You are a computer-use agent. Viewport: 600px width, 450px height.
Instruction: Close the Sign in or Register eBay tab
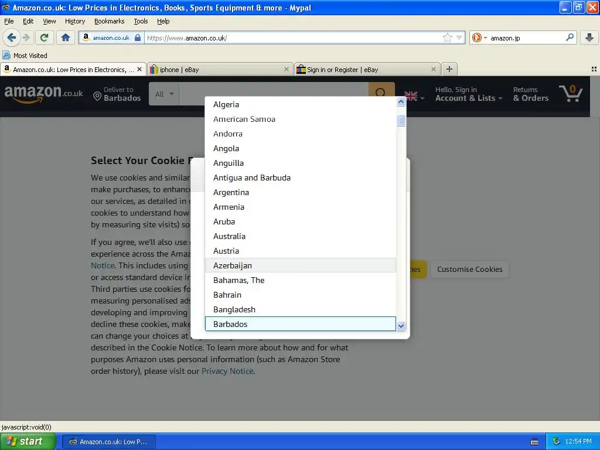[x=433, y=69]
